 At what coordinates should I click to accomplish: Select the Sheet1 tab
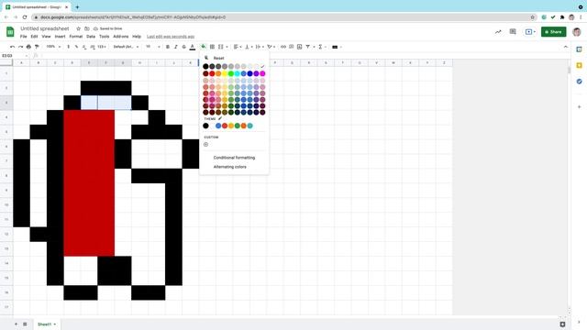47,324
